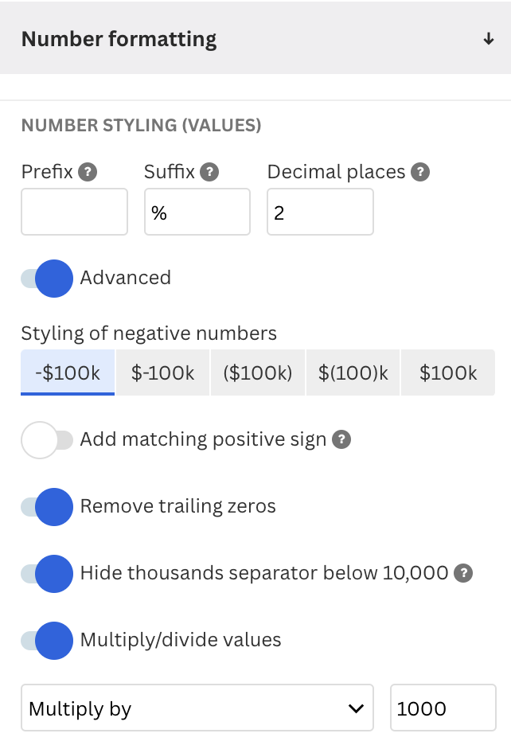Click into the Prefix input field
Viewport: 511px width, 745px height.
pos(74,212)
